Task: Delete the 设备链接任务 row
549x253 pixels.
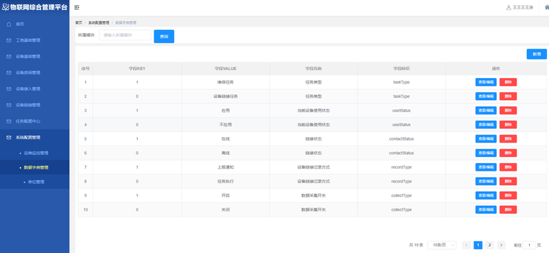Action: [x=508, y=96]
